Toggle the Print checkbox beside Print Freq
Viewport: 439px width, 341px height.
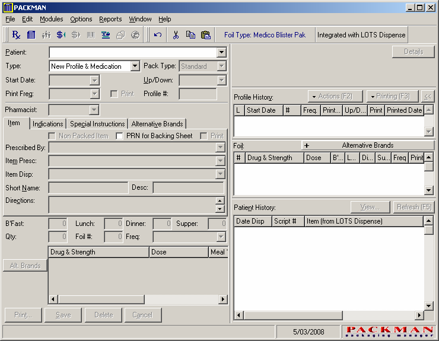click(114, 94)
